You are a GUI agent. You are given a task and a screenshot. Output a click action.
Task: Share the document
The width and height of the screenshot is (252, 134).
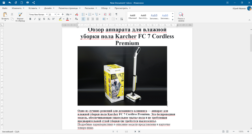tap(34, 3)
